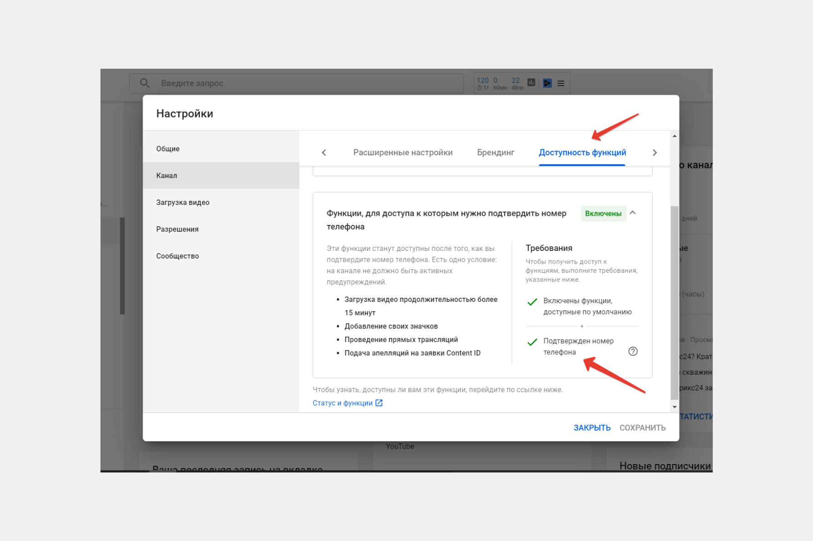
Task: Click the blue extension play icon
Action: (547, 83)
